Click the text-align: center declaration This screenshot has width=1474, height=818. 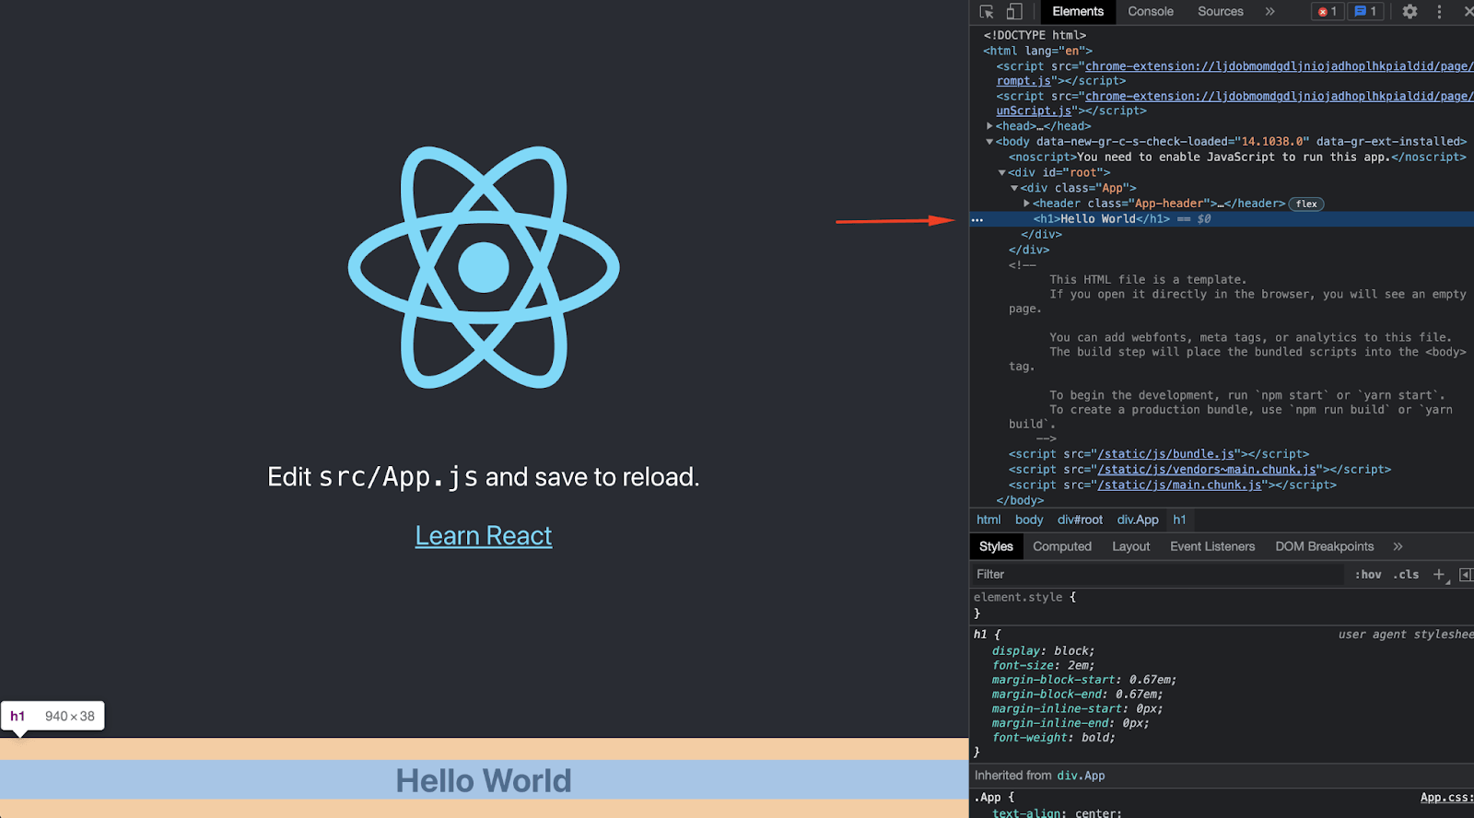click(1057, 813)
